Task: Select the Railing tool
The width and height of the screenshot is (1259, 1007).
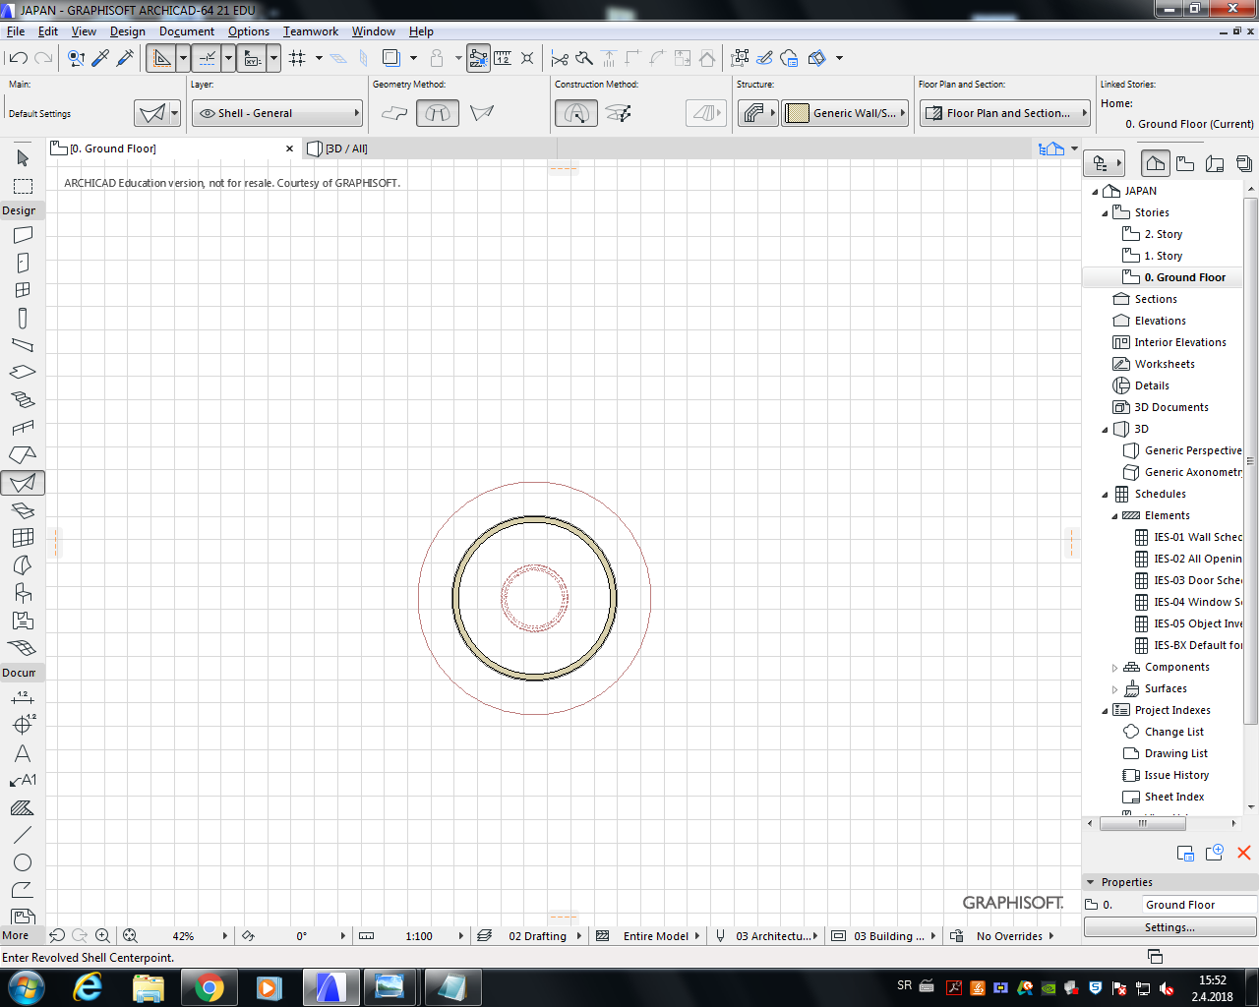Action: (x=23, y=428)
